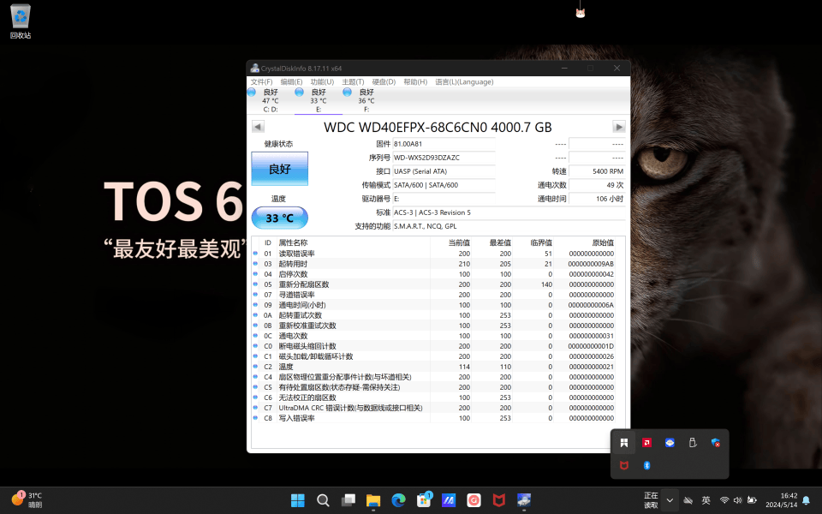This screenshot has height=514, width=822.
Task: Open the 文件(F) menu
Action: coord(261,82)
